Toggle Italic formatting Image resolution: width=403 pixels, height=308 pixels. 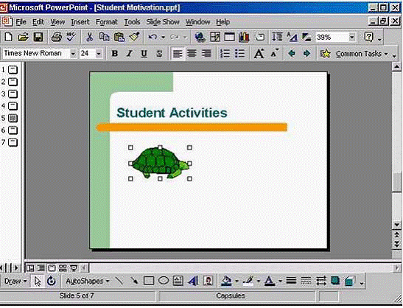point(129,54)
